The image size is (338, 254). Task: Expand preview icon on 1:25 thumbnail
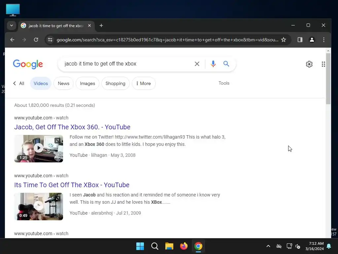[x=57, y=141]
